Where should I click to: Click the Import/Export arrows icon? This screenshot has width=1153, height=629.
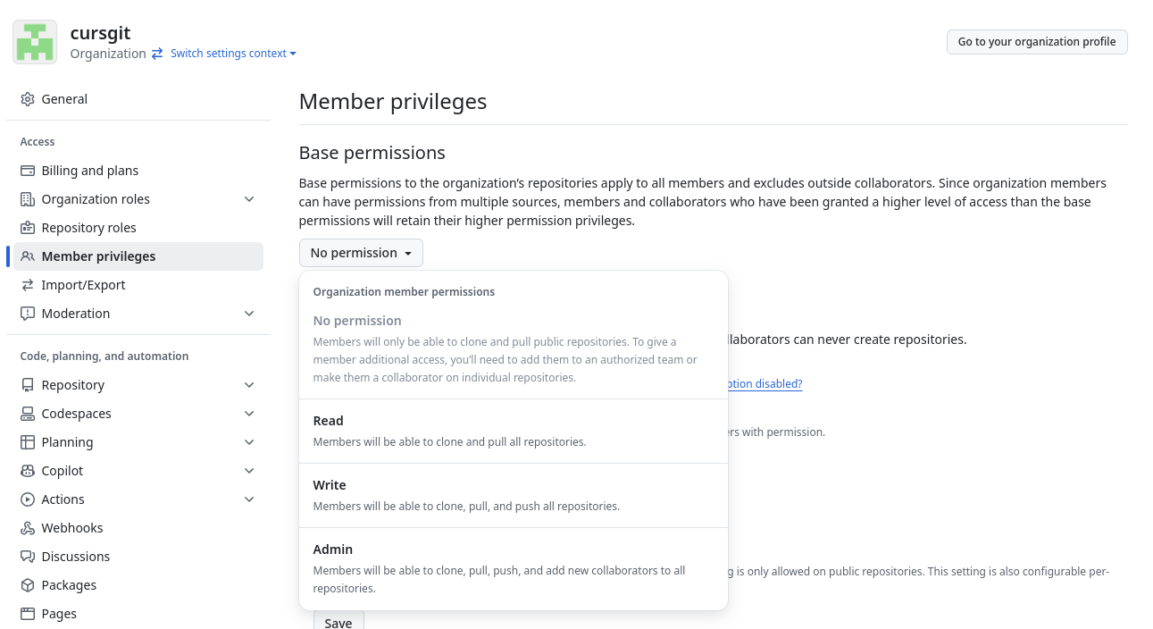(28, 285)
